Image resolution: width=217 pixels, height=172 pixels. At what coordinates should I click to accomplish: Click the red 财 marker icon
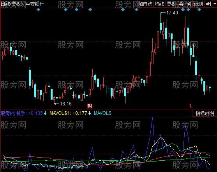pos(90,106)
